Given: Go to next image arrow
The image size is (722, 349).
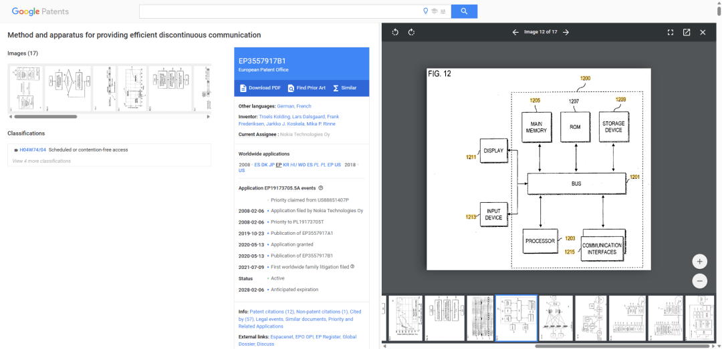Looking at the screenshot, I should point(566,32).
